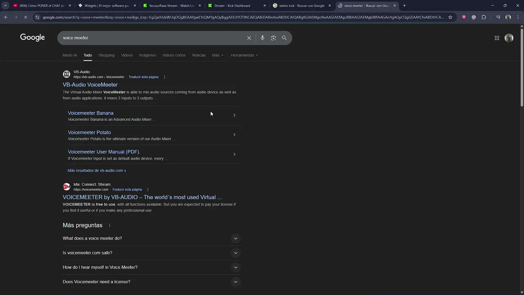Click the voicemeeter.com favicon

tap(66, 187)
